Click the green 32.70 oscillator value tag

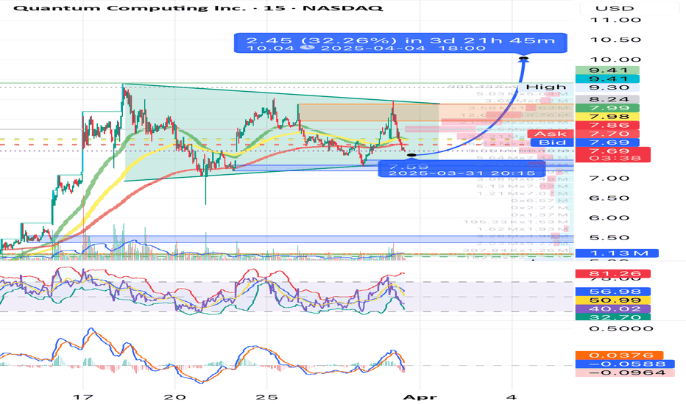click(x=613, y=317)
